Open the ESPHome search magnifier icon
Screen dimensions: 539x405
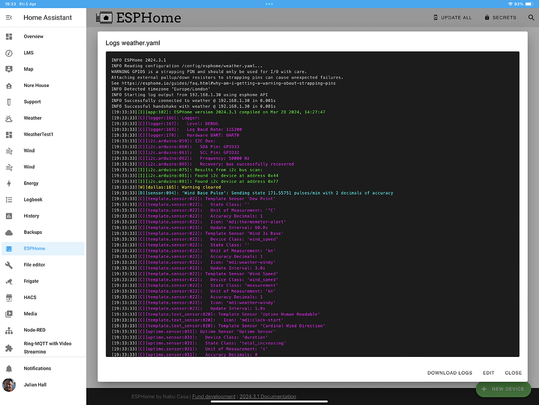[x=531, y=17]
